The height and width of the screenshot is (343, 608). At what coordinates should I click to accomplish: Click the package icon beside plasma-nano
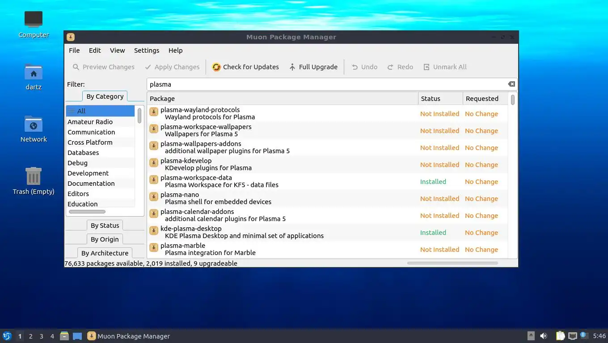click(154, 197)
